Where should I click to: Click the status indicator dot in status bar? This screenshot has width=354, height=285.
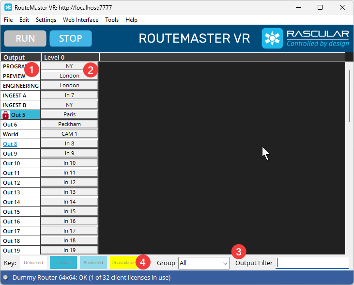(5, 277)
